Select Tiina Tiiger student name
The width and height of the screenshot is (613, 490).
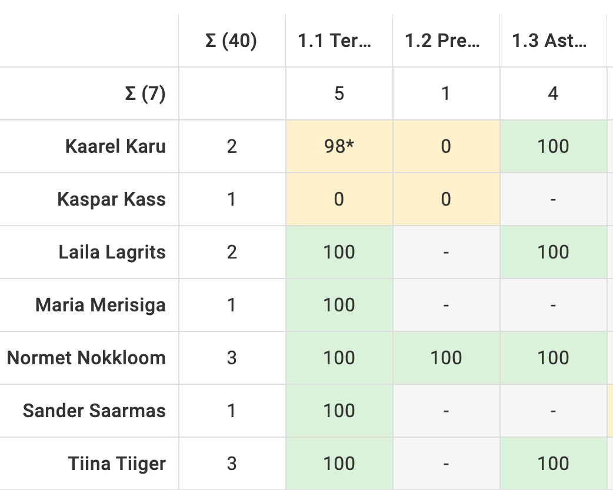pos(117,464)
